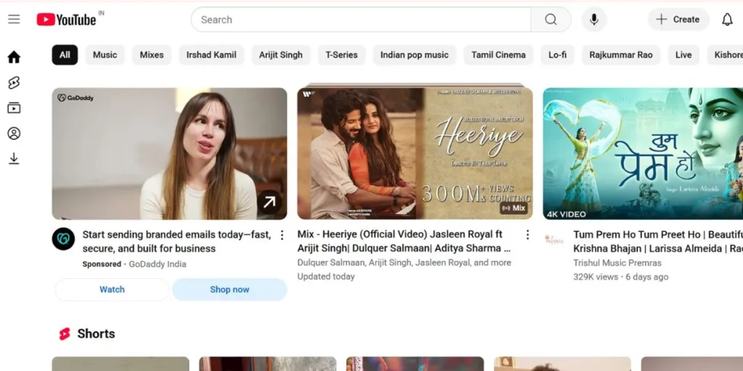743x371 pixels.
Task: Open options menu for GoDaddy ad
Action: coord(282,235)
